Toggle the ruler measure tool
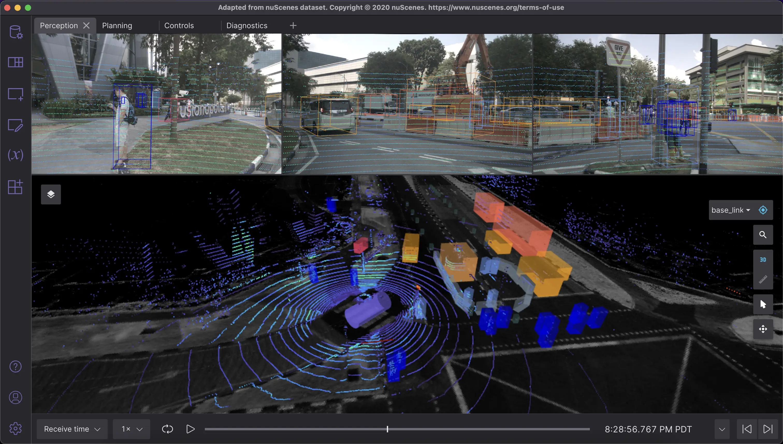The height and width of the screenshot is (444, 783). coord(763,279)
